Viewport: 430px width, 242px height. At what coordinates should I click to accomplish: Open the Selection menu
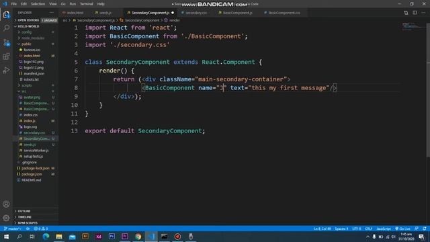tap(38, 4)
